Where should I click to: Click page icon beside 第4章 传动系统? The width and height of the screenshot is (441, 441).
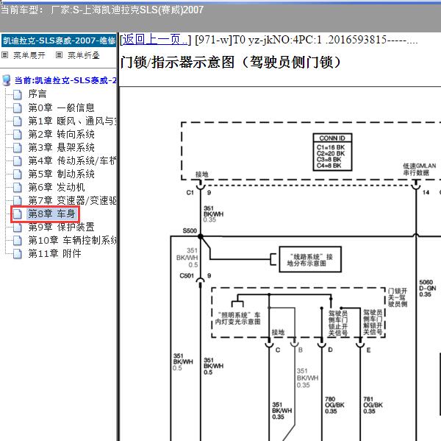[17, 161]
